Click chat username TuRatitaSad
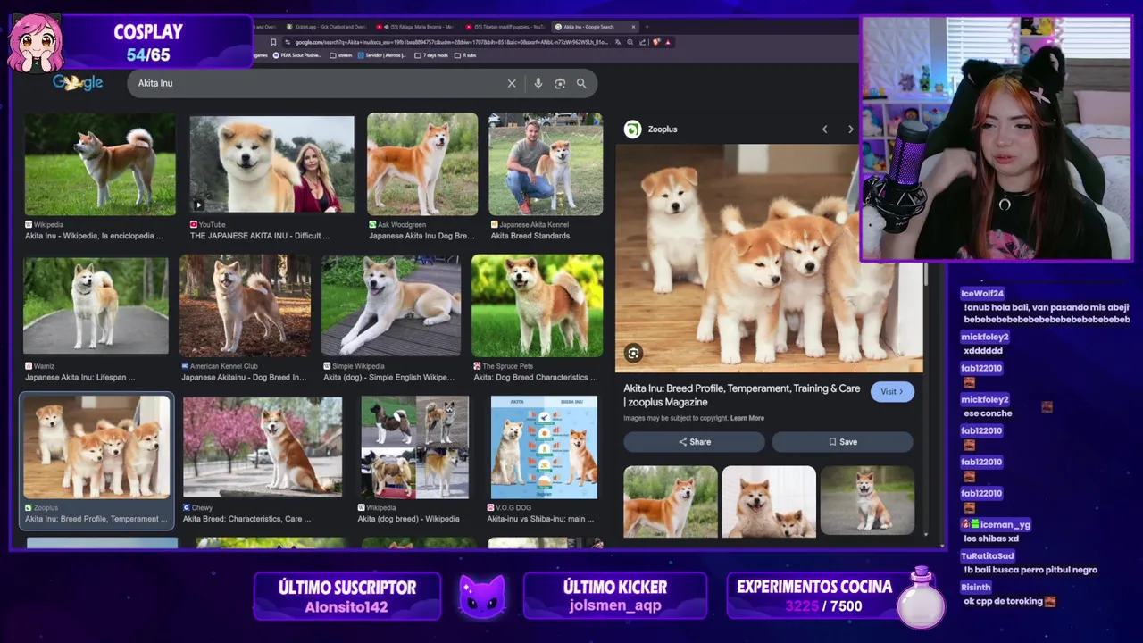Viewport: 1143px width, 643px height. coord(988,555)
